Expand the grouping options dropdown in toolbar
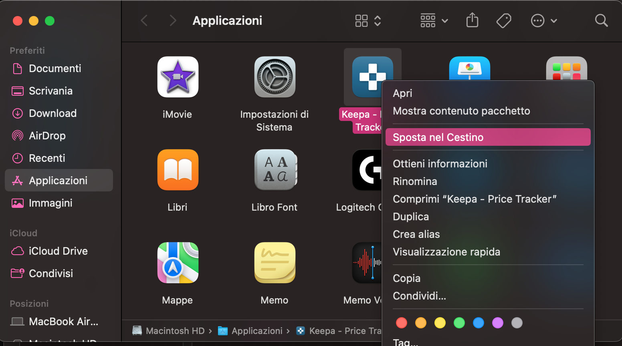 (444, 20)
